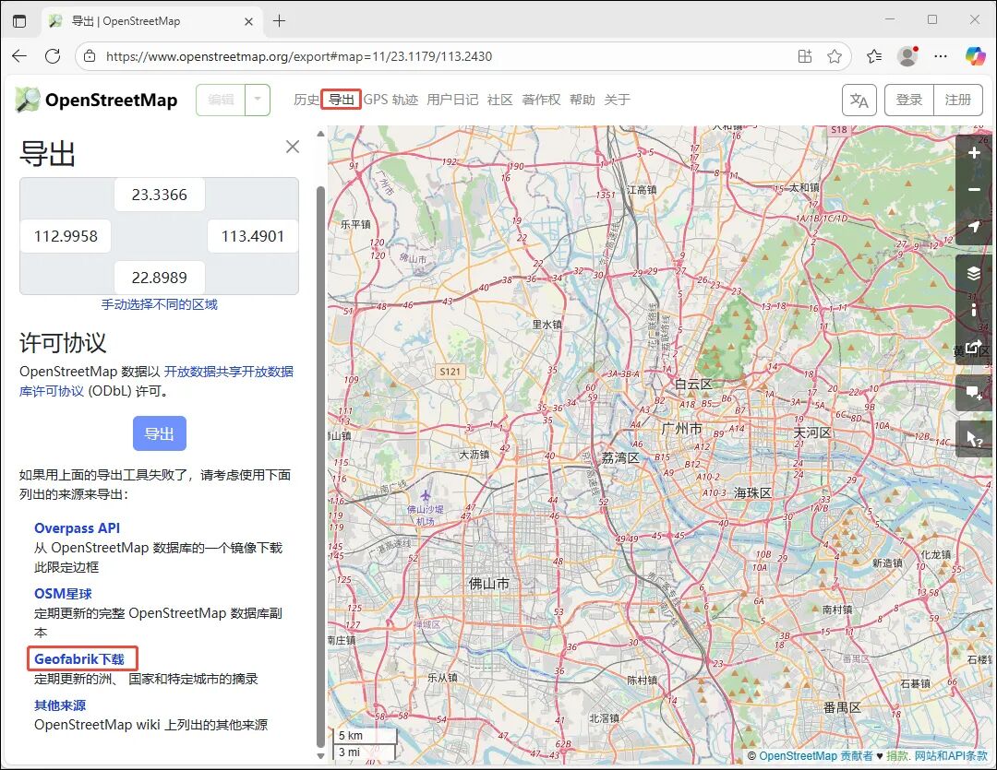This screenshot has width=997, height=770.
Task: Add page to favorites star icon
Action: (x=835, y=56)
